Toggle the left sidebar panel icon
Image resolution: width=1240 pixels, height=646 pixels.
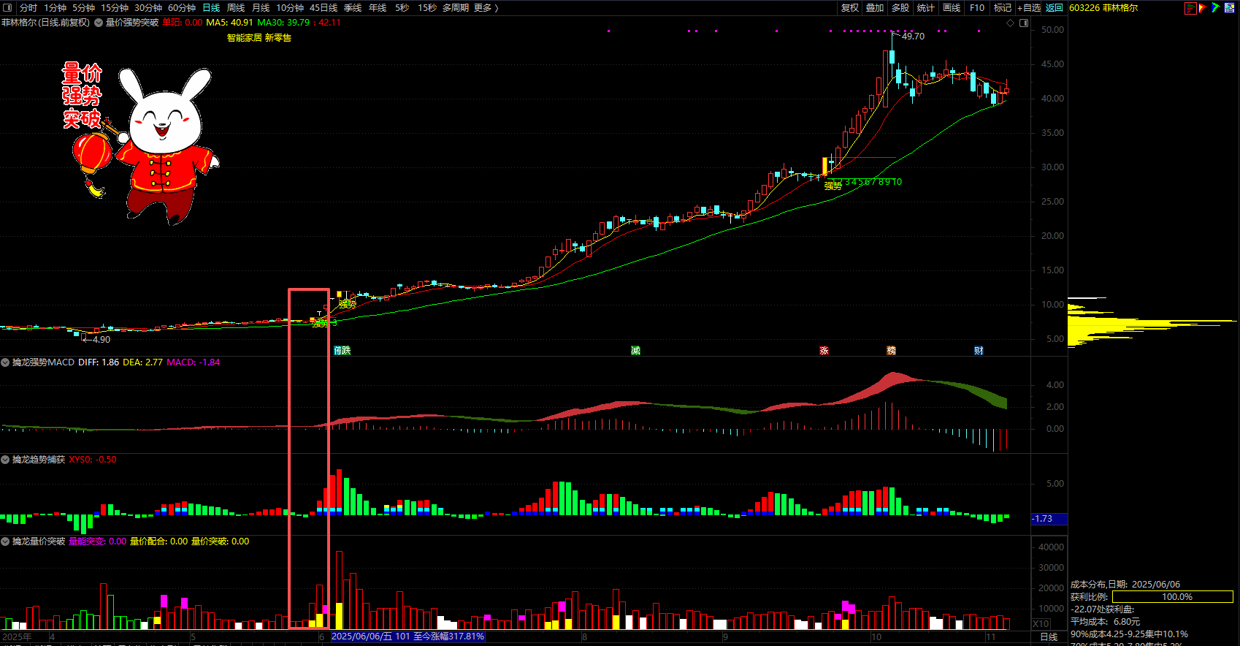[x=8, y=7]
